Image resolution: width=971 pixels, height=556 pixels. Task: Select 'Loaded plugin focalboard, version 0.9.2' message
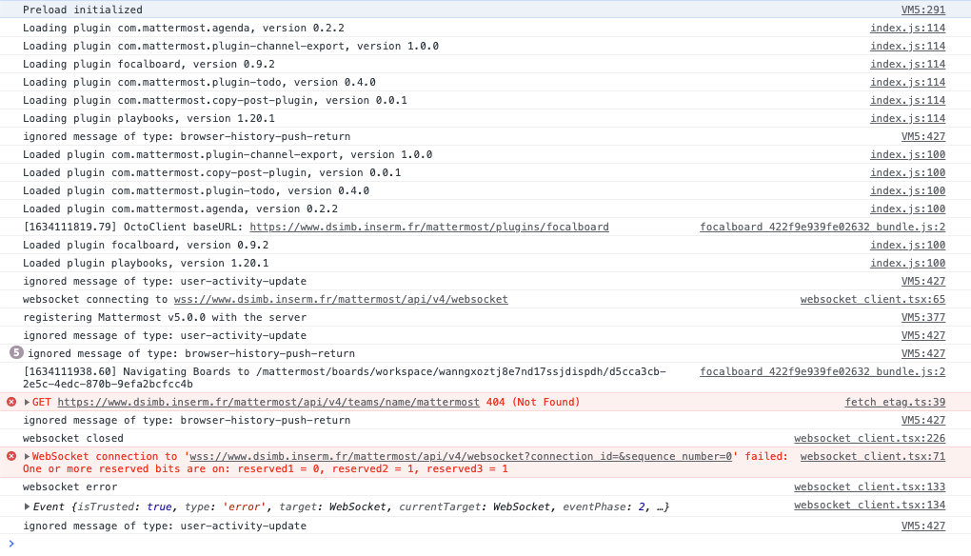(x=146, y=245)
